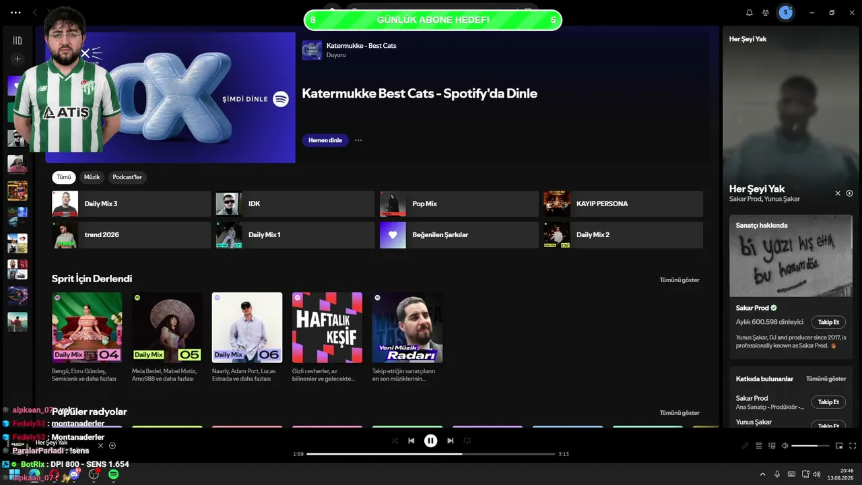Image resolution: width=862 pixels, height=485 pixels.
Task: Open the mini player icon
Action: [x=839, y=446]
